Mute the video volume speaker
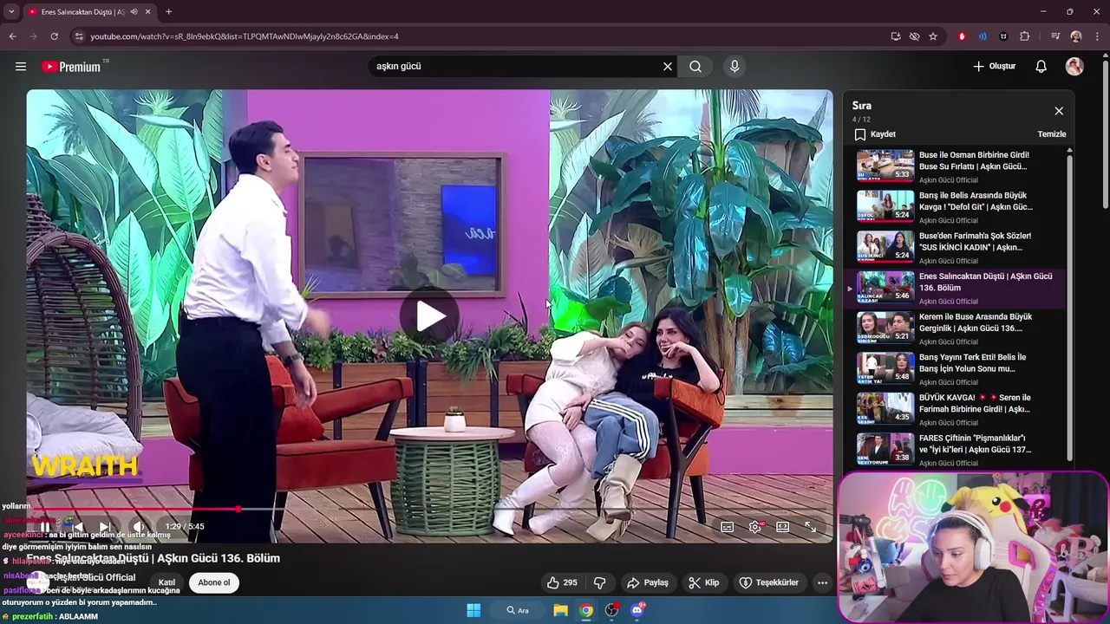 139,527
